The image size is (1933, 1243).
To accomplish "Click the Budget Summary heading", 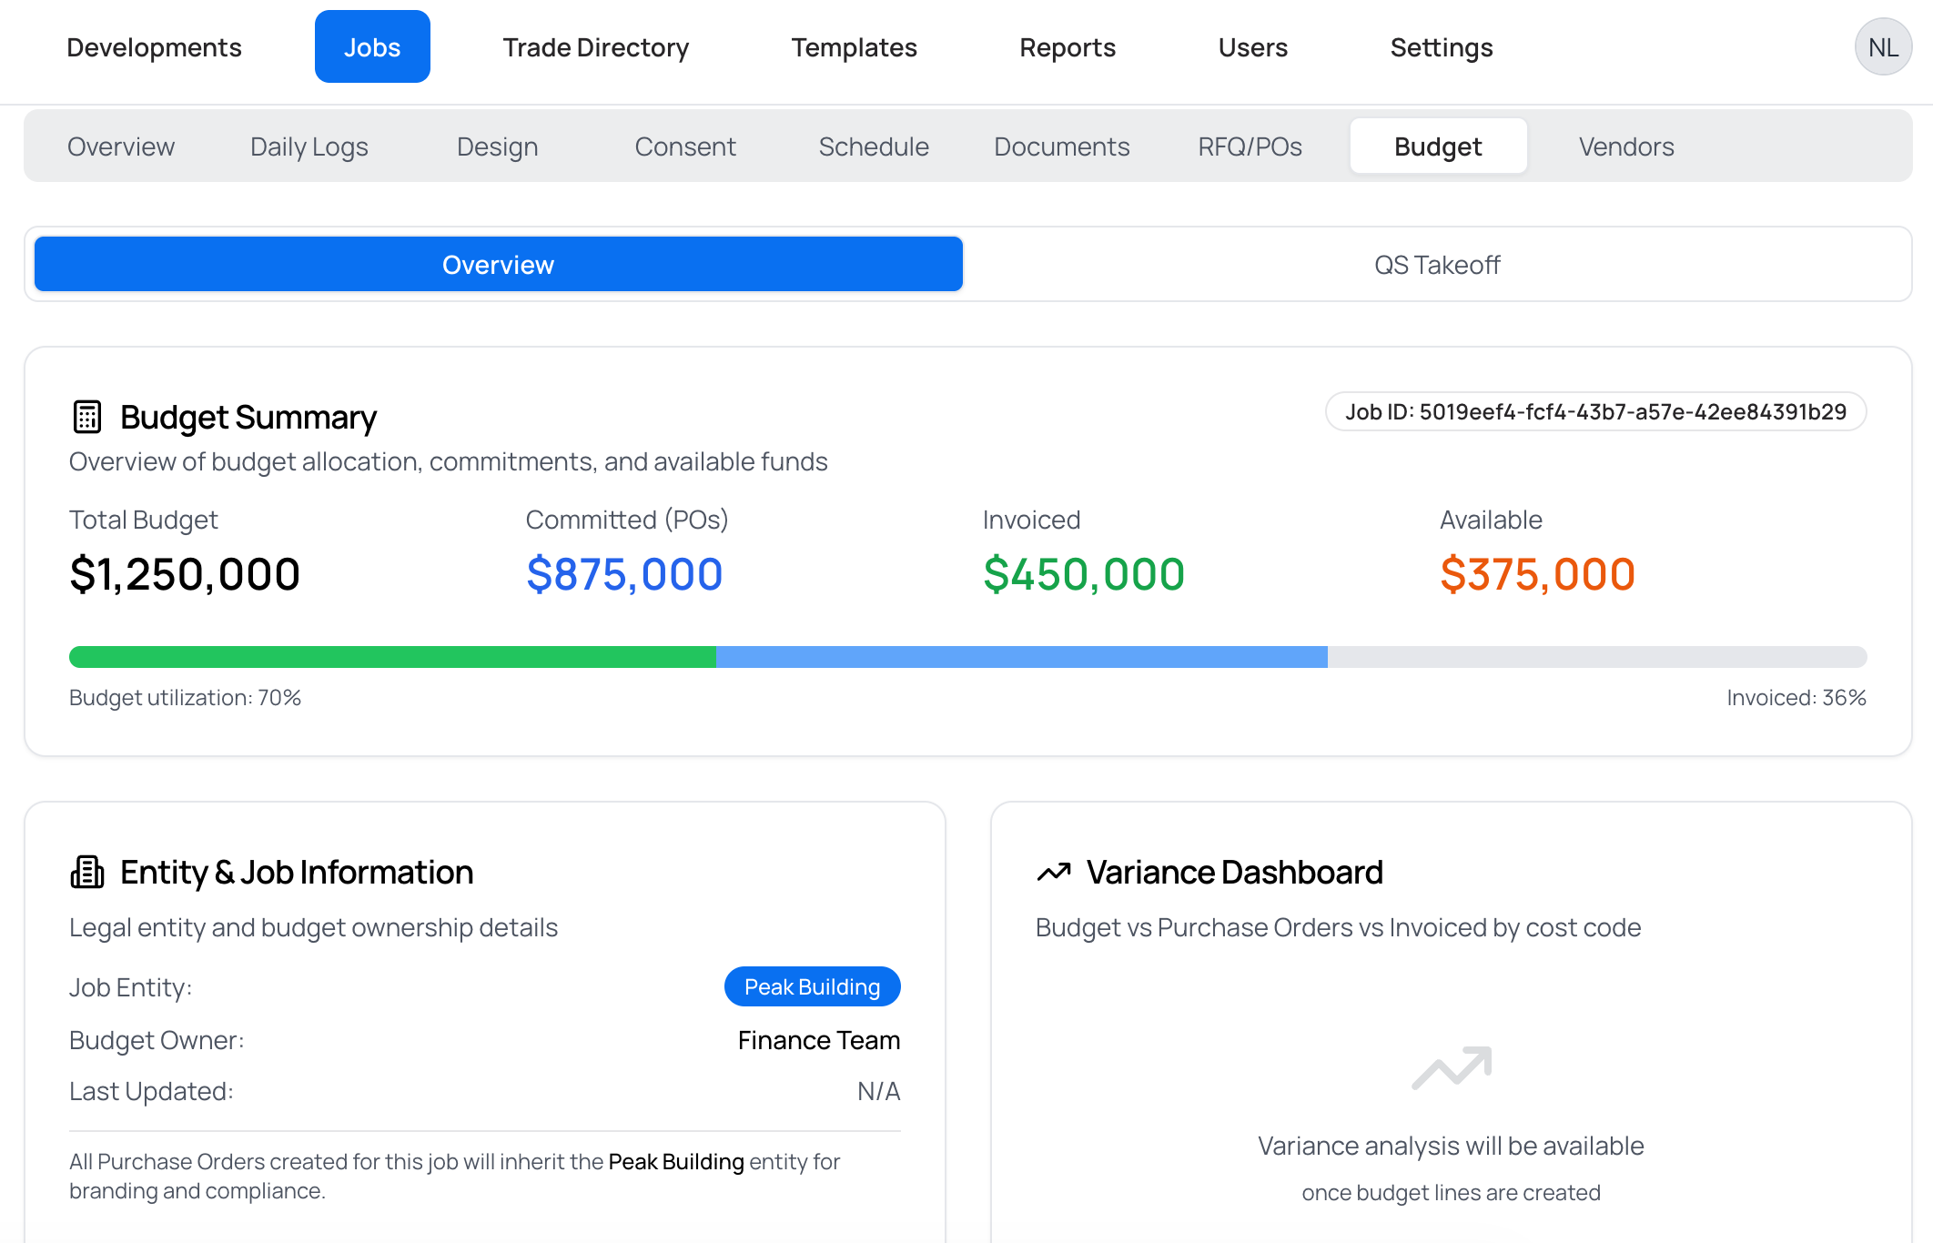I will [248, 417].
